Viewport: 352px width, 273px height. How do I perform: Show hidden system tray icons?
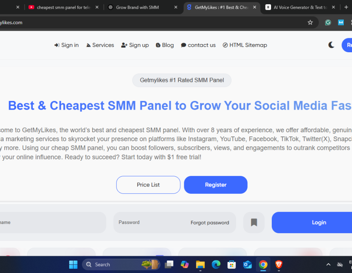click(x=328, y=264)
